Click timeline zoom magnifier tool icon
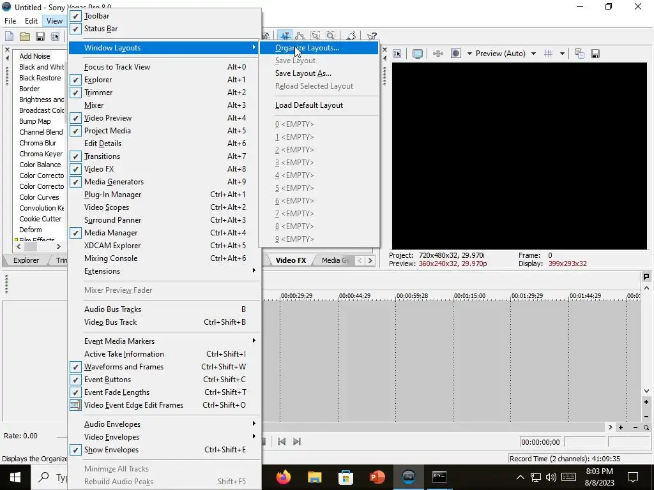The image size is (654, 490). pyautogui.click(x=646, y=427)
